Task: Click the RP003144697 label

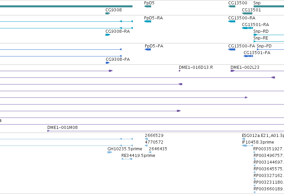Action: (269, 162)
